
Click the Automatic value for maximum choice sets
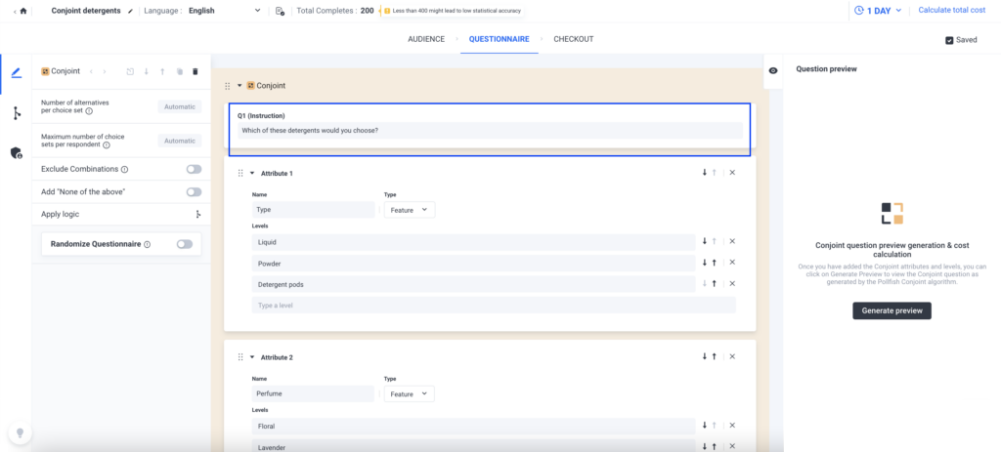click(x=180, y=141)
